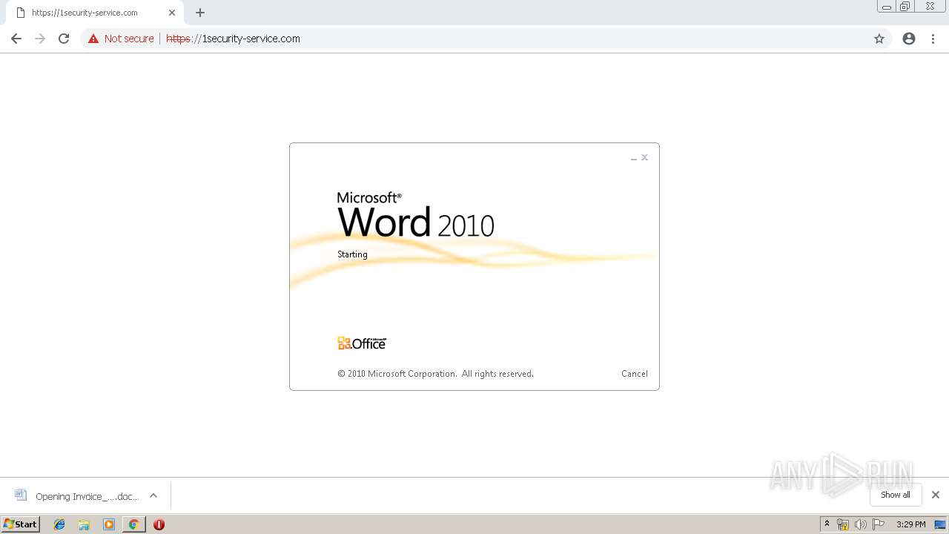Open the Action Center flag icon

pos(879,524)
